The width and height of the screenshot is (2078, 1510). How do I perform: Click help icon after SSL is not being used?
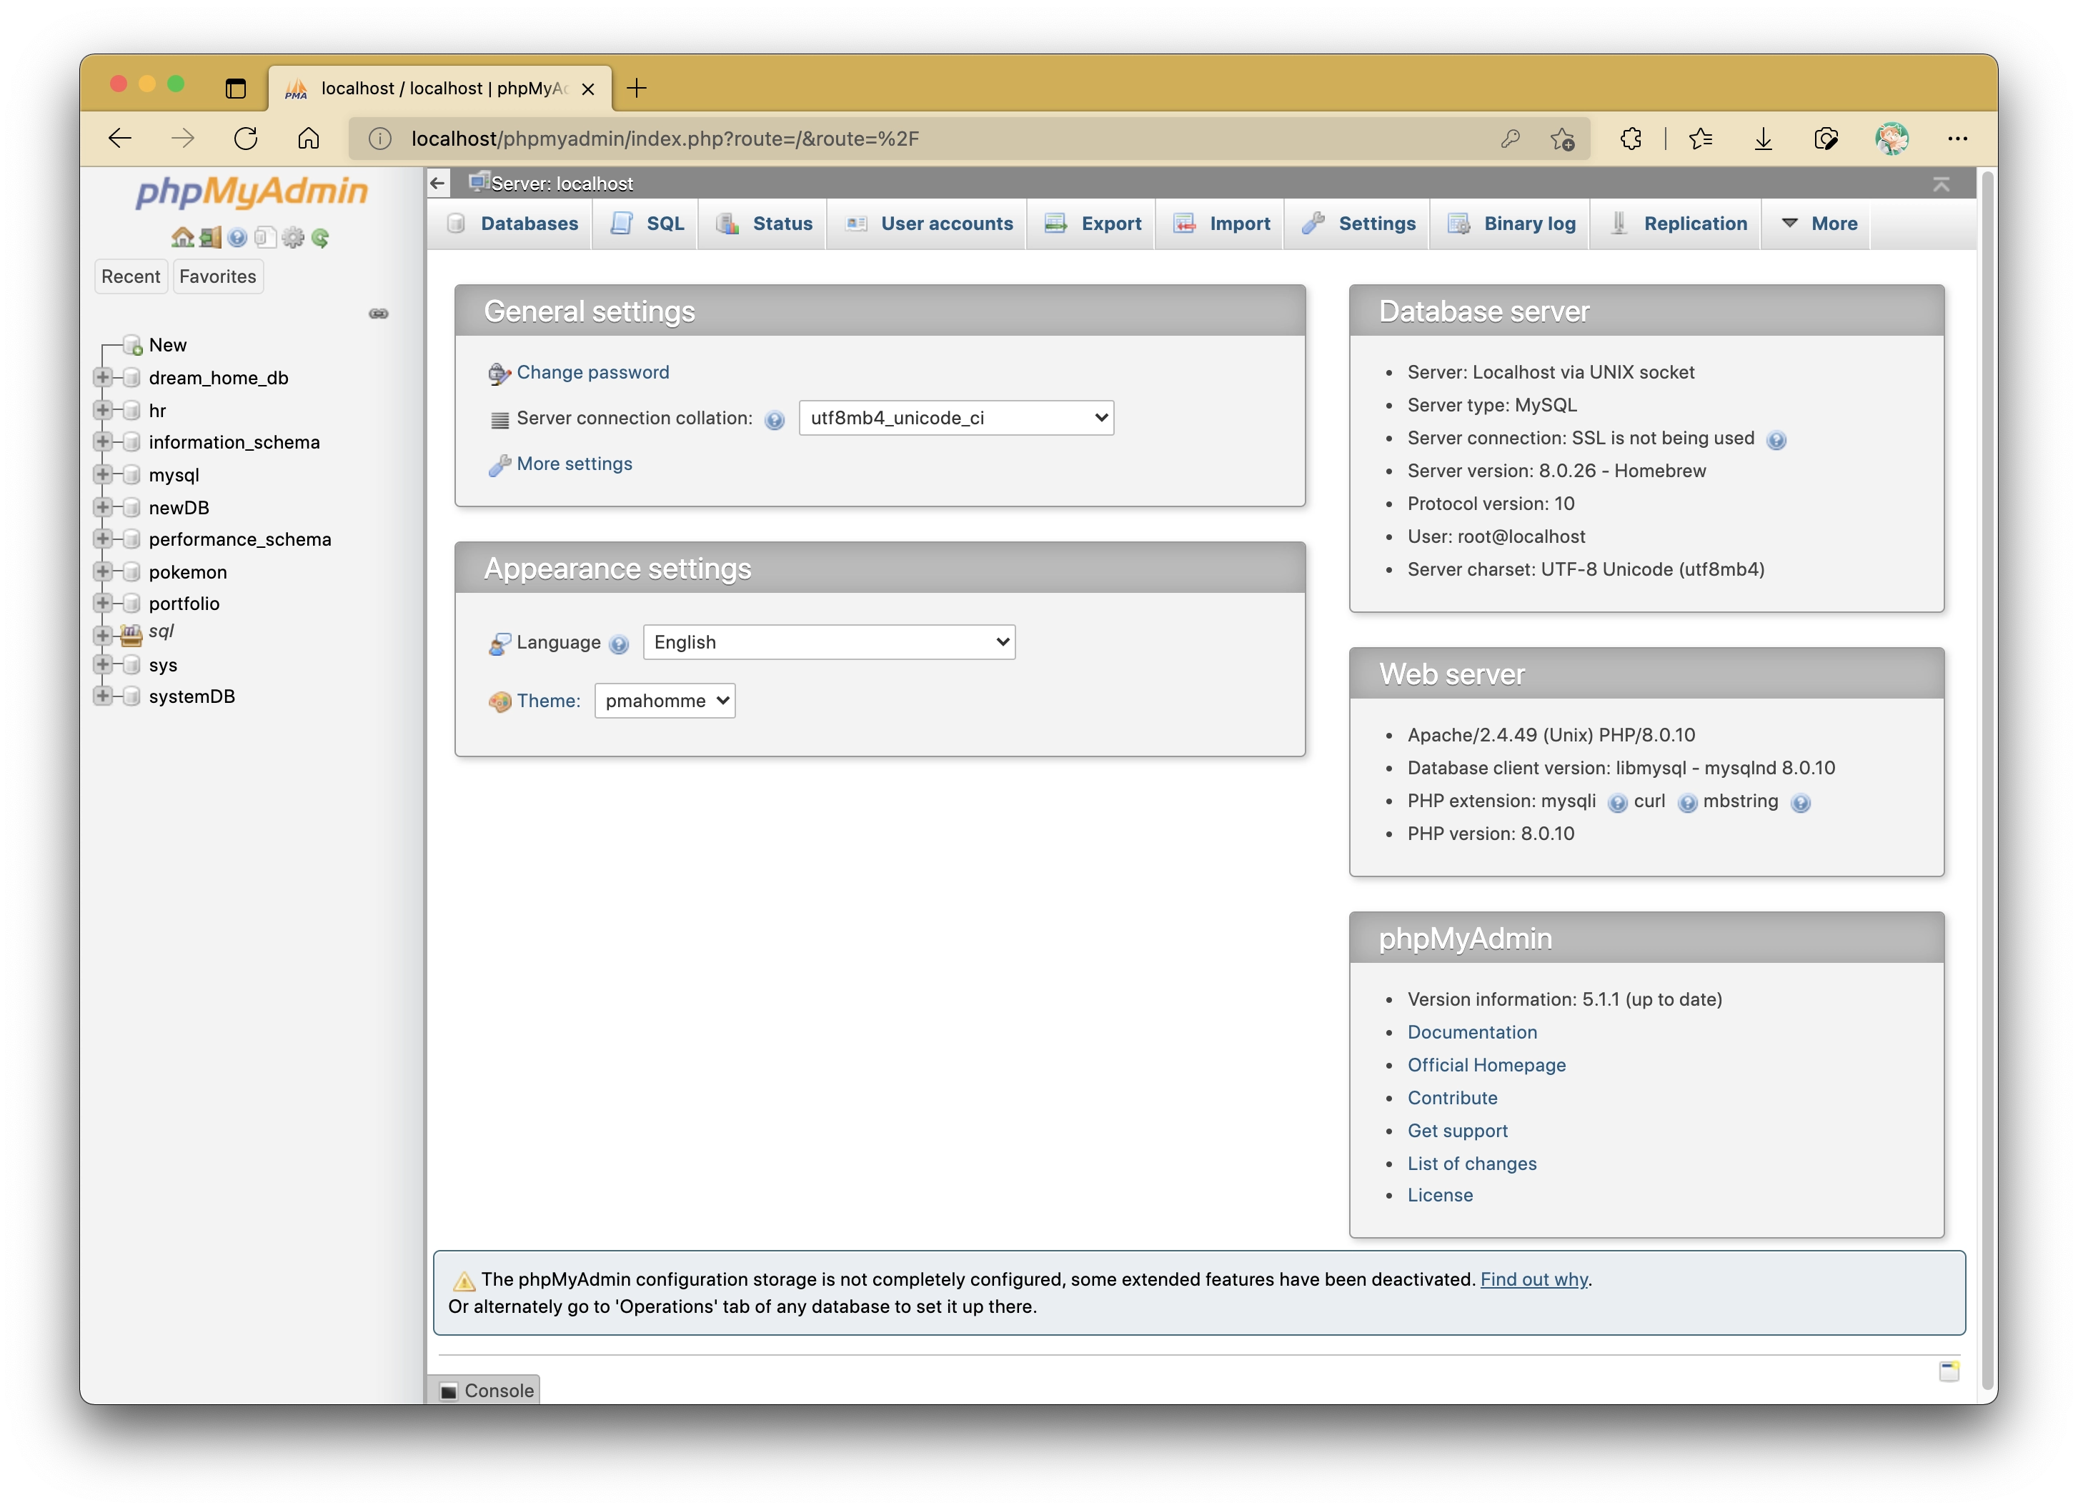[1776, 441]
